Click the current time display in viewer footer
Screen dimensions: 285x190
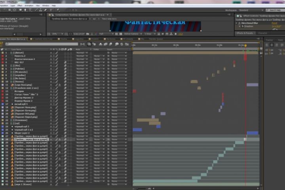coord(79,34)
